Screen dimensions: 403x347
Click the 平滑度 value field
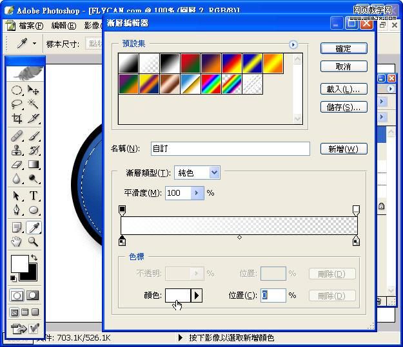click(178, 192)
